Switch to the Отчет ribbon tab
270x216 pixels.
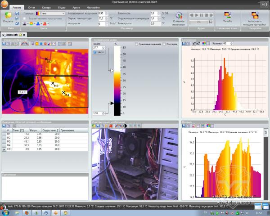click(x=32, y=8)
